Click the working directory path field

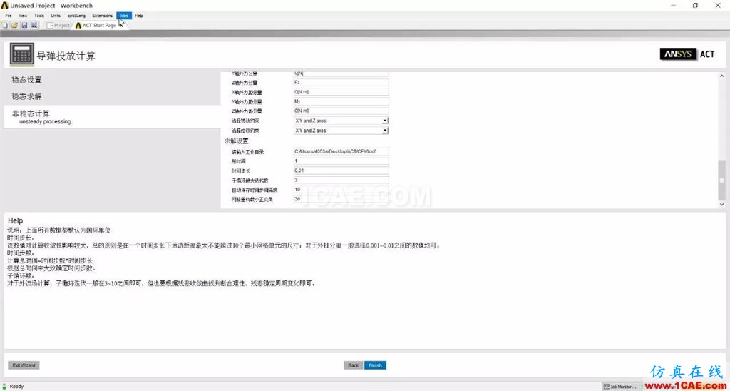coord(341,151)
